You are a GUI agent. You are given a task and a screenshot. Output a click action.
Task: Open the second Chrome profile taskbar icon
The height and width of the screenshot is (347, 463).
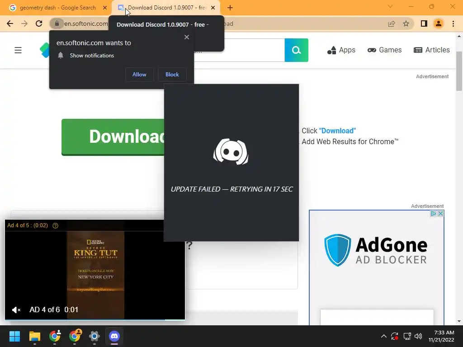coord(75,336)
